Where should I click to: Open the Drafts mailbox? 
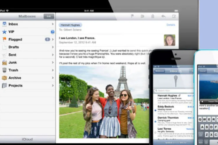(28, 47)
